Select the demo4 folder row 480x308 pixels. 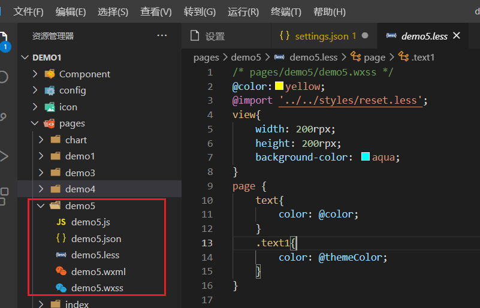coord(99,189)
